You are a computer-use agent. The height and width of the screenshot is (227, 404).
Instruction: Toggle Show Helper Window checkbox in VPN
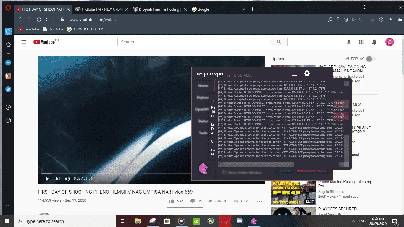click(x=224, y=173)
